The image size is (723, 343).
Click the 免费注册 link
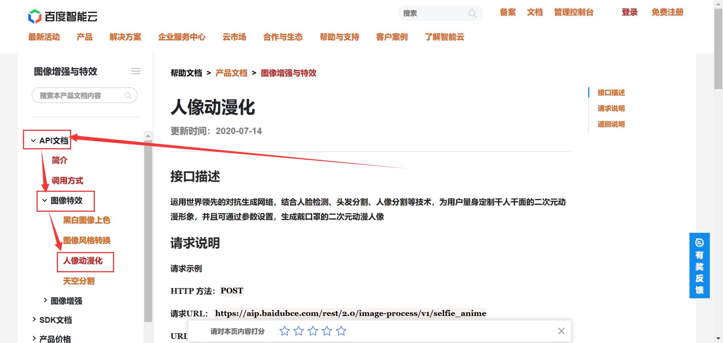pos(668,12)
